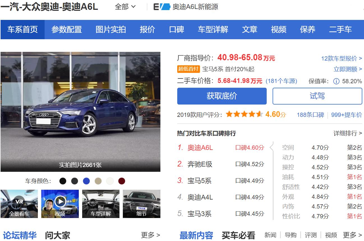This screenshot has width=364, height=241.
Task: Select the blue body color swatch
Action: (x=86, y=181)
